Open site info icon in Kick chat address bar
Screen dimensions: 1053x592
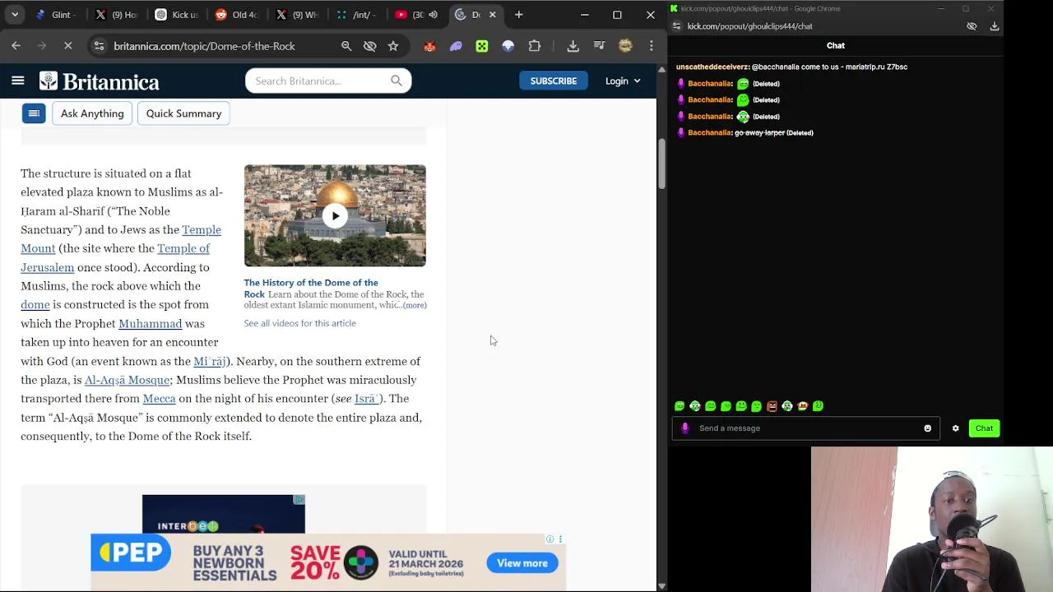point(679,26)
